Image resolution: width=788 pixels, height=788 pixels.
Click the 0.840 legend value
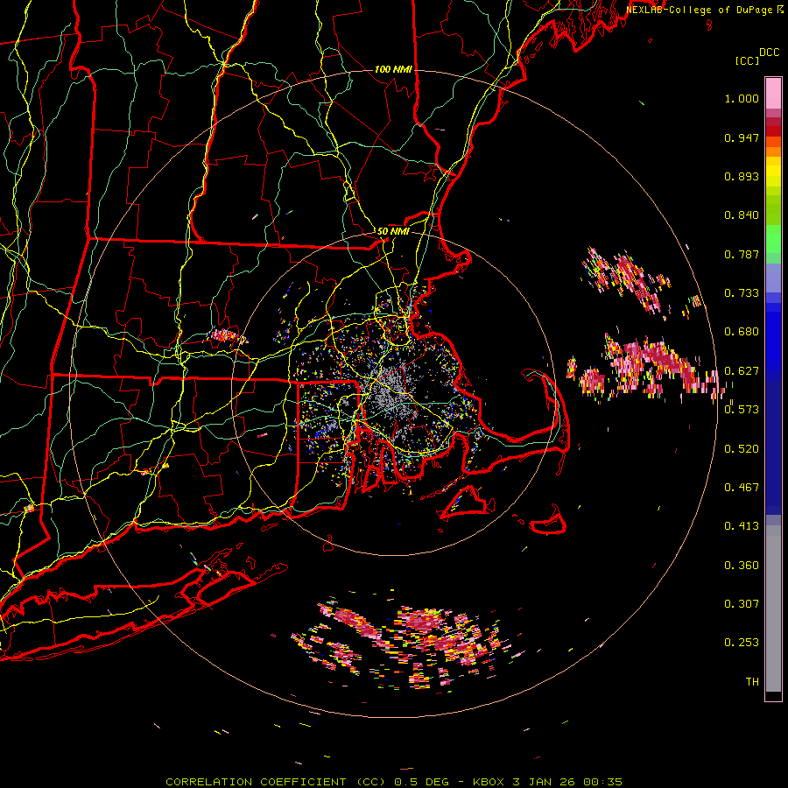point(742,215)
